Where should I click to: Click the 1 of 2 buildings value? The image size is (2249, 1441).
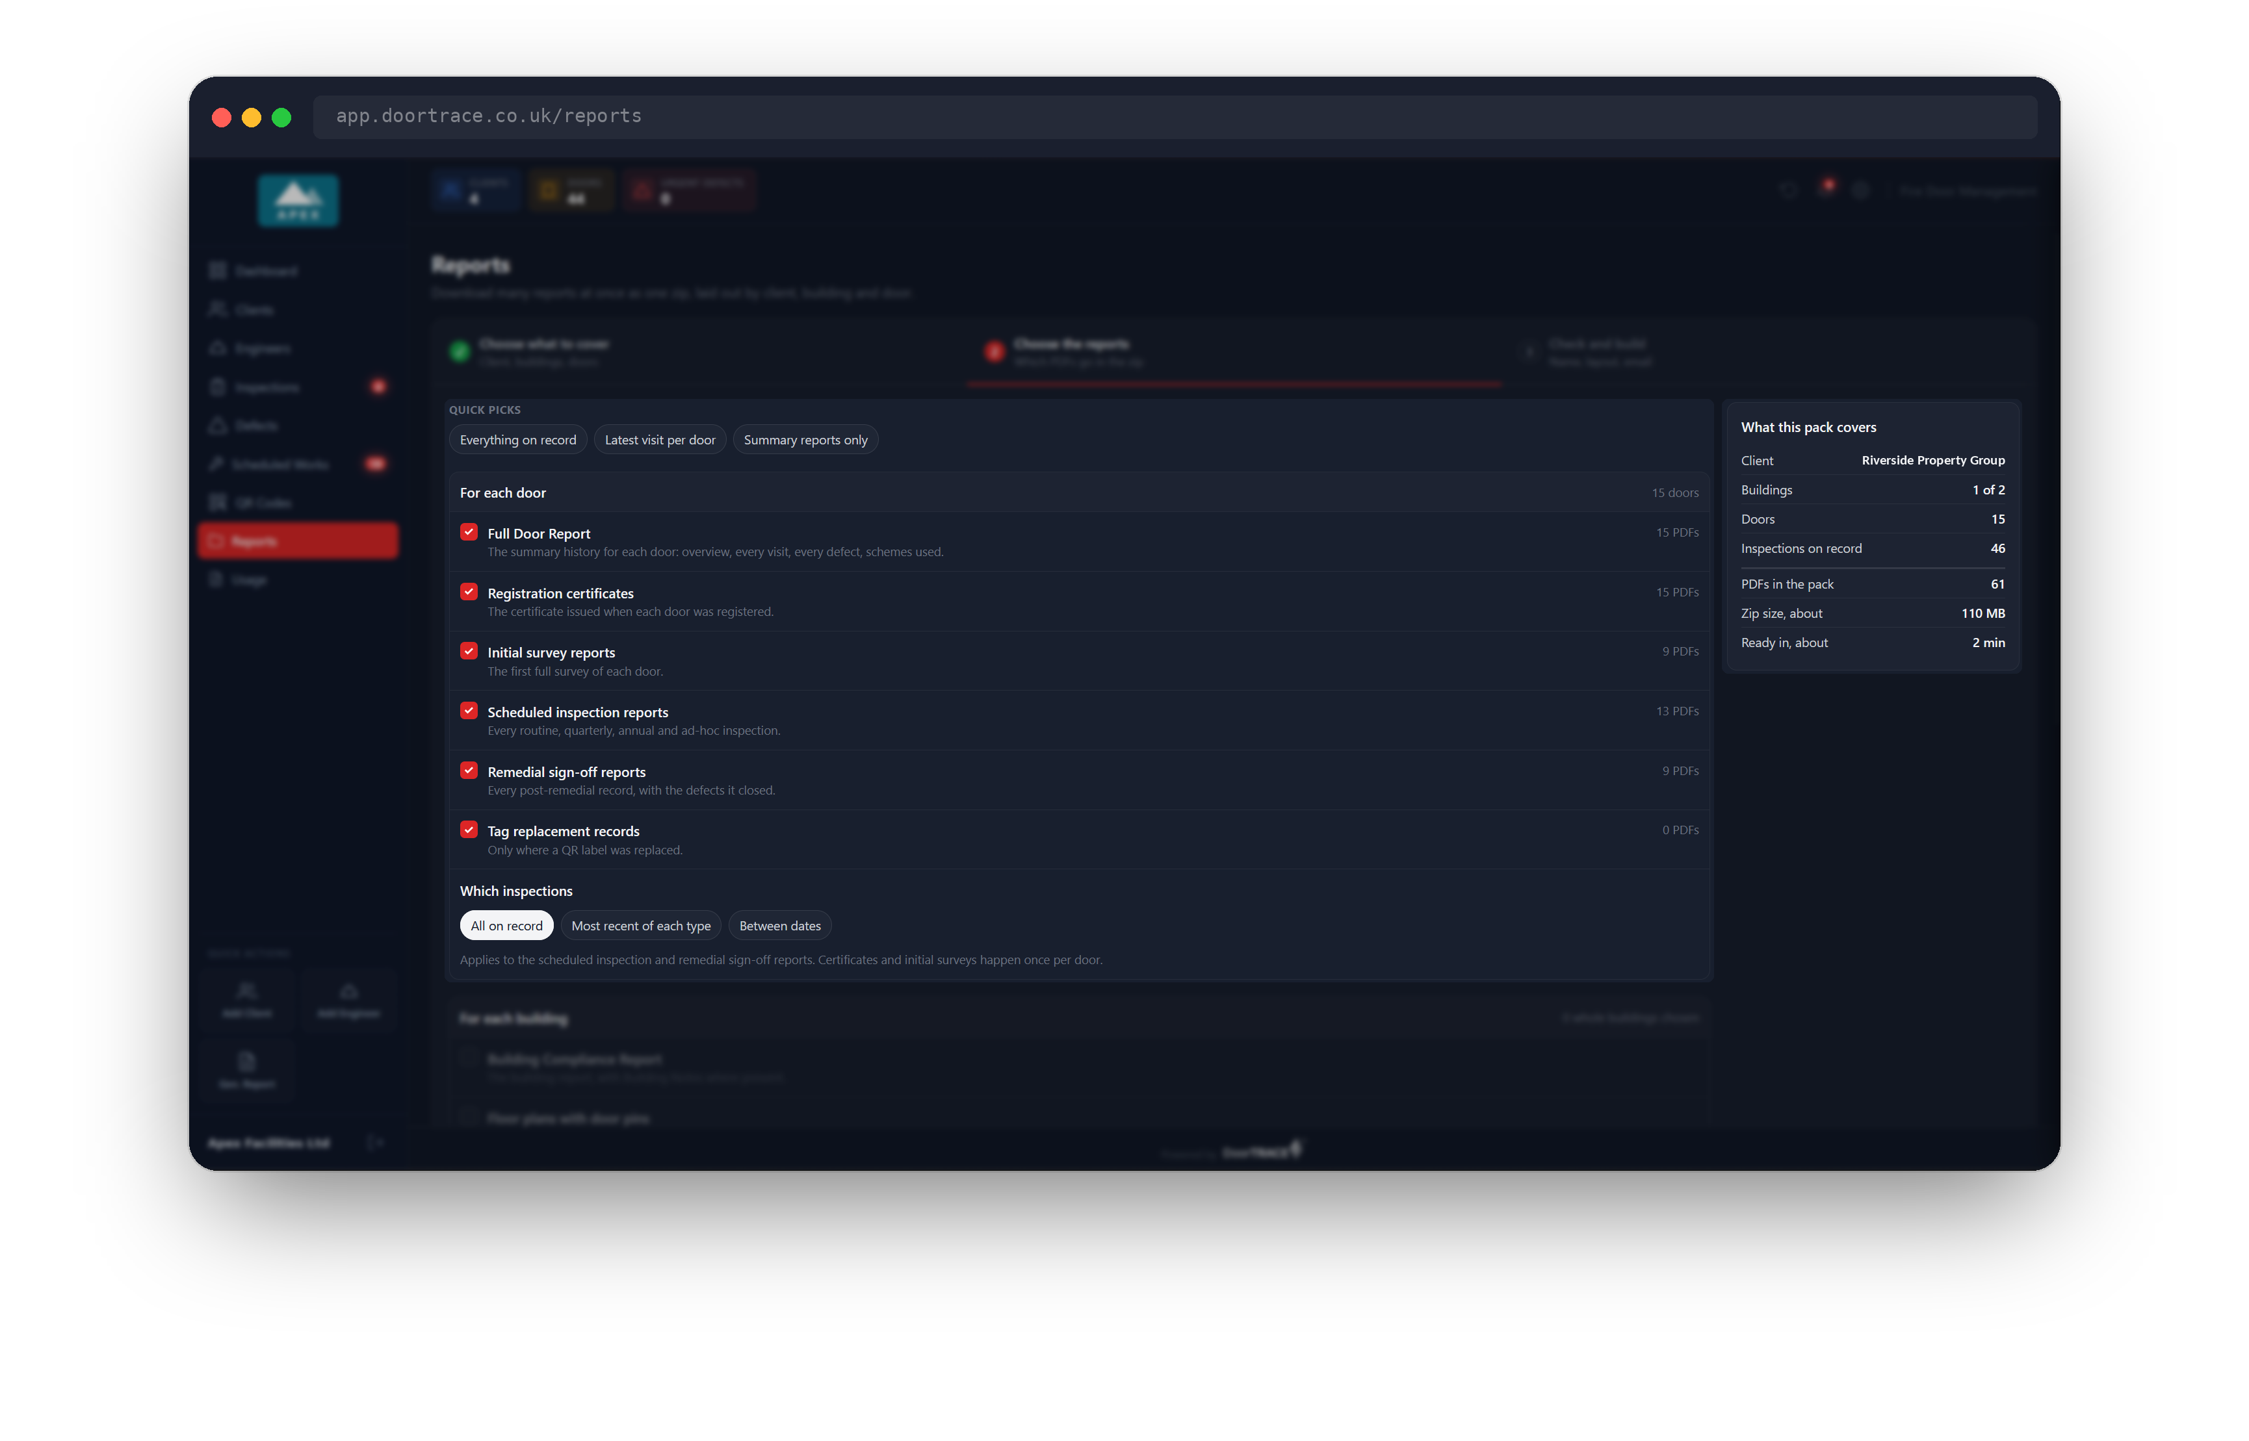pyautogui.click(x=1989, y=489)
